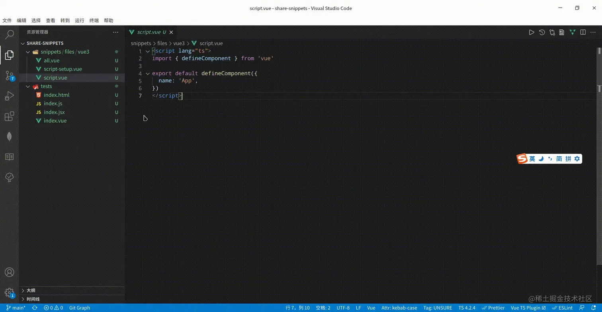Select the script.vue editor tab
Image resolution: width=602 pixels, height=312 pixels.
(151, 32)
